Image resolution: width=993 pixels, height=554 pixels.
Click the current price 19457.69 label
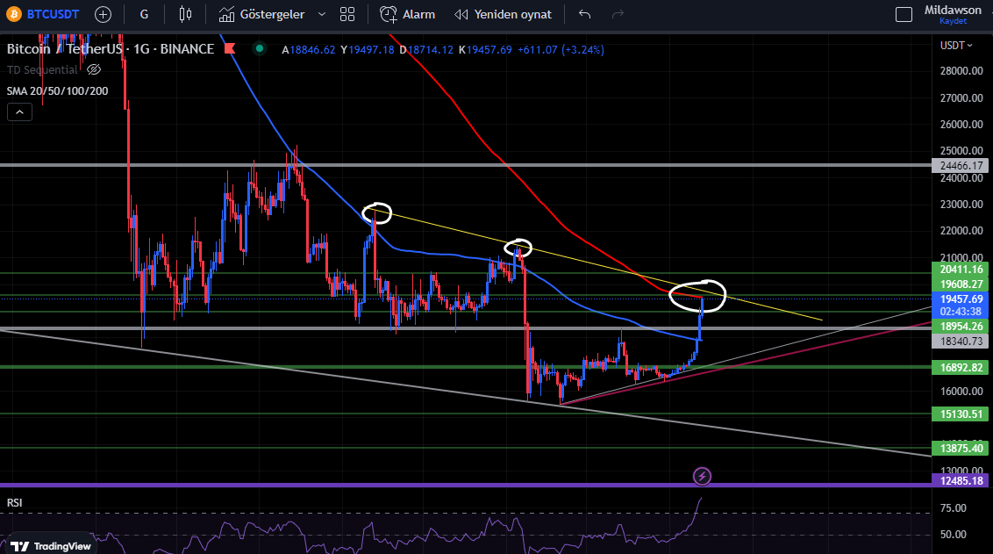(961, 299)
